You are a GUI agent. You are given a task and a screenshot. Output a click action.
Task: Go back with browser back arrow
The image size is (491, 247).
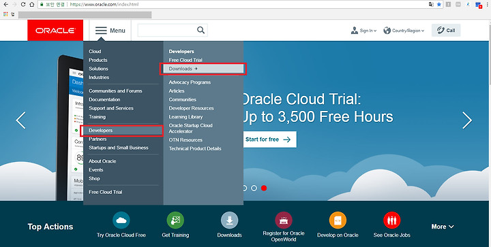click(x=5, y=4)
